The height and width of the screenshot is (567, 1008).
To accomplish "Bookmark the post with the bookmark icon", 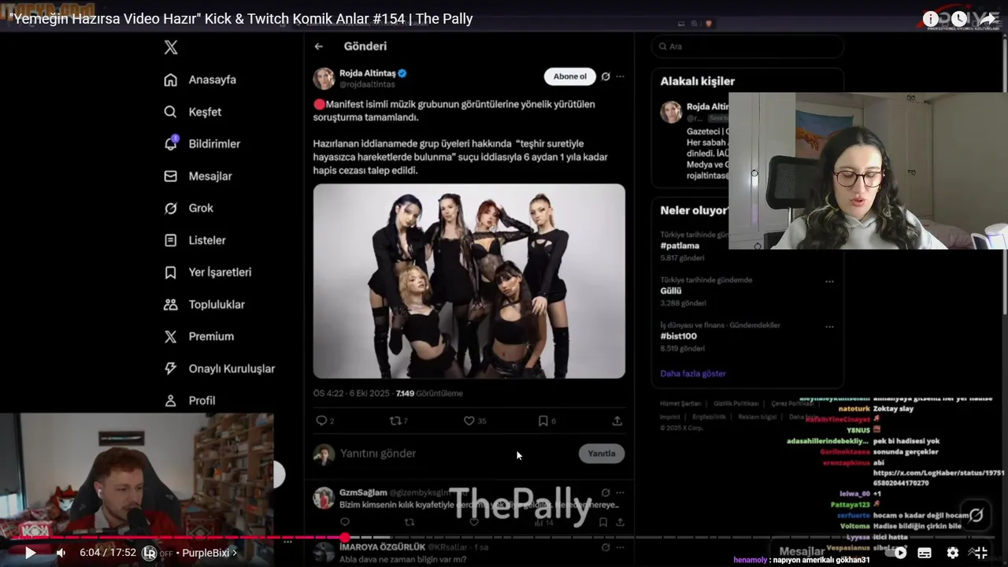I will click(x=543, y=421).
